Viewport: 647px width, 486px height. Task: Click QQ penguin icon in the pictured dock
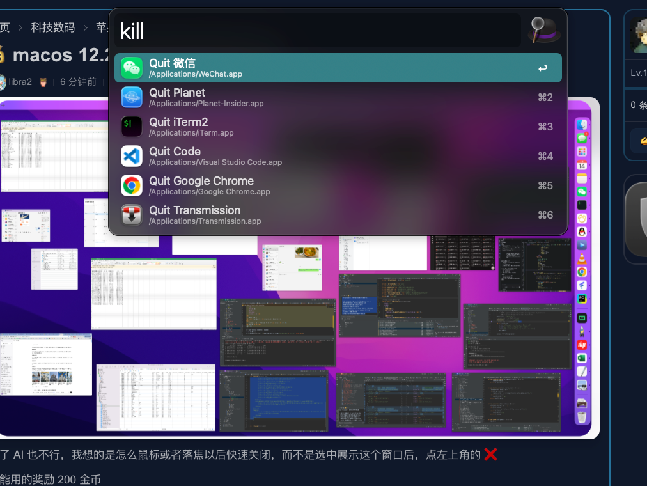point(582,232)
